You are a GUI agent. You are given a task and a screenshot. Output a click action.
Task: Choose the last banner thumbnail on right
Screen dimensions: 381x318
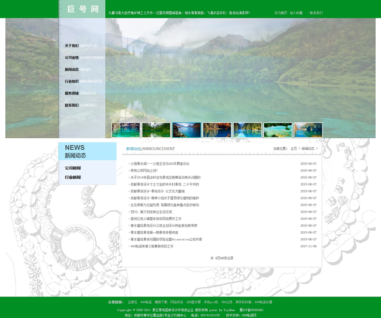point(308,130)
